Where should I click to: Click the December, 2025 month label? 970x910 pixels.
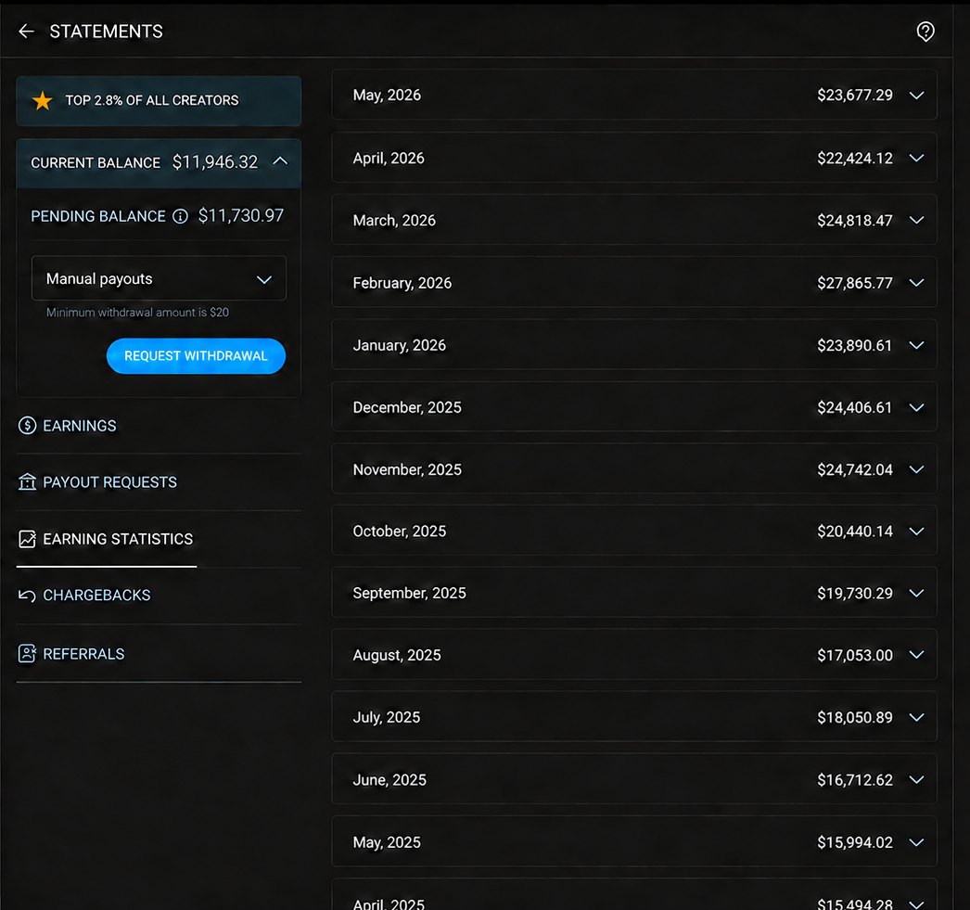click(x=407, y=407)
